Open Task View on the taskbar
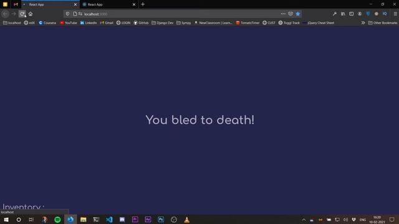Image resolution: width=399 pixels, height=224 pixels. (x=31, y=220)
